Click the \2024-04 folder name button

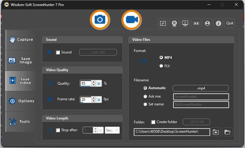point(196,122)
